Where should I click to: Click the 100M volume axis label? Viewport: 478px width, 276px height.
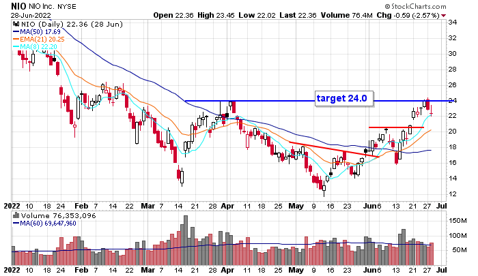[458, 235]
